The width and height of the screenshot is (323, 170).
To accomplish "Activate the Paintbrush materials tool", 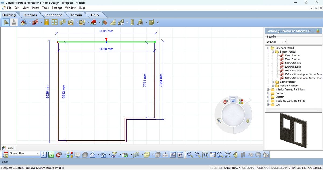I will pos(13,22).
